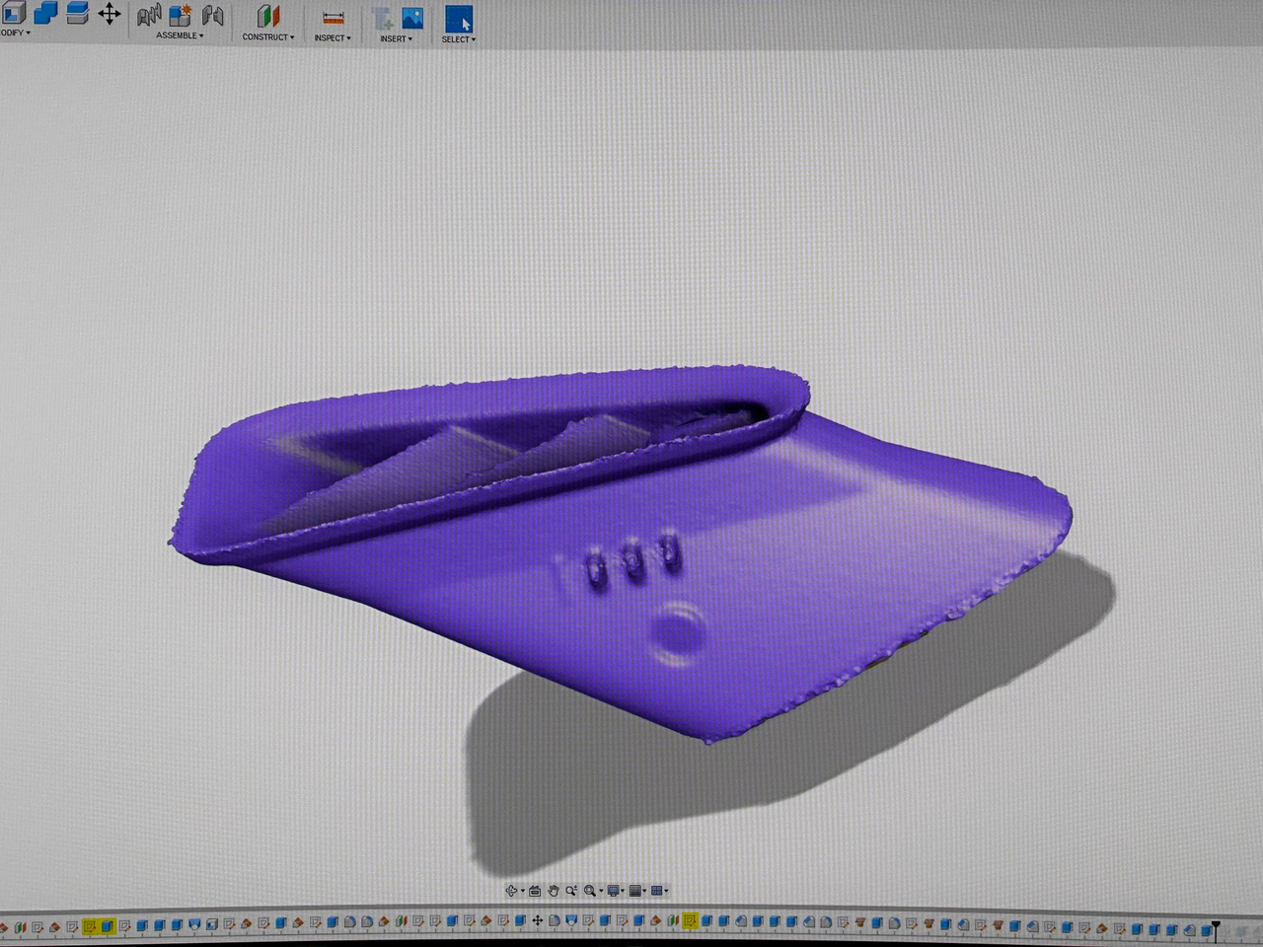Click the Joint tool icon
Viewport: 1263px width, 947px height.
click(x=149, y=15)
